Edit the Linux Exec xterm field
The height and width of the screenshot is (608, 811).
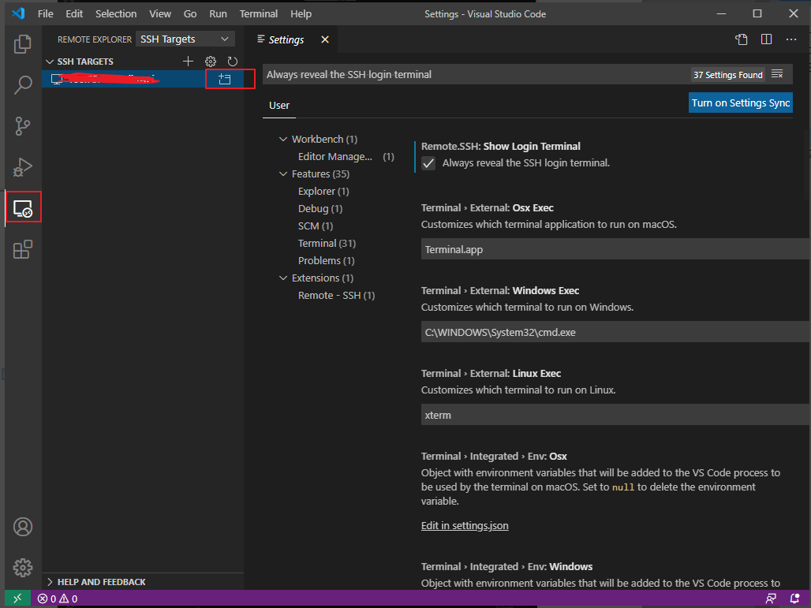(x=615, y=415)
